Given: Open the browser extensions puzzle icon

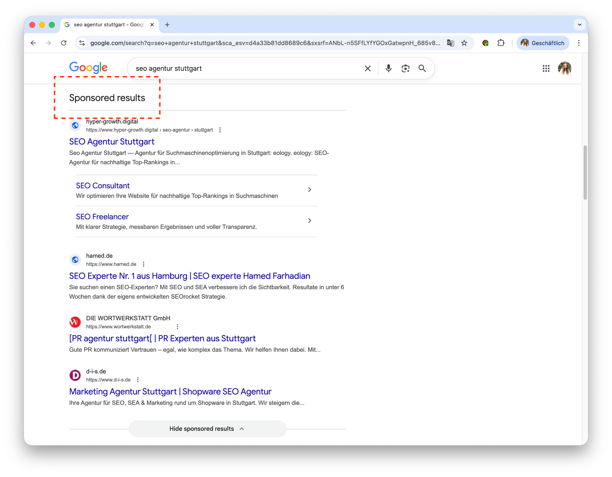Looking at the screenshot, I should pos(501,43).
